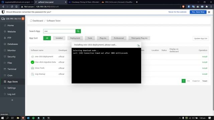Click the one-click deployment app name
Image resolution: width=214 pixels, height=120 pixels.
tap(44, 56)
